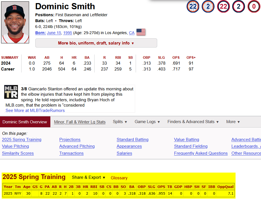The width and height of the screenshot is (261, 200).
Task: Jump to Advanced Pitching section
Action: click(x=77, y=146)
